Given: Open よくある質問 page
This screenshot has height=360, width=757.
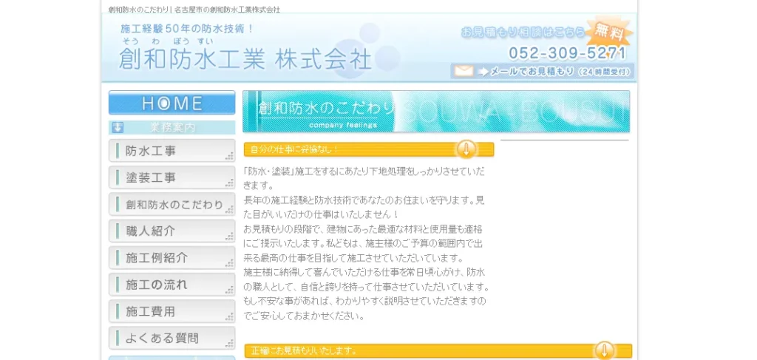Looking at the screenshot, I should pos(172,338).
